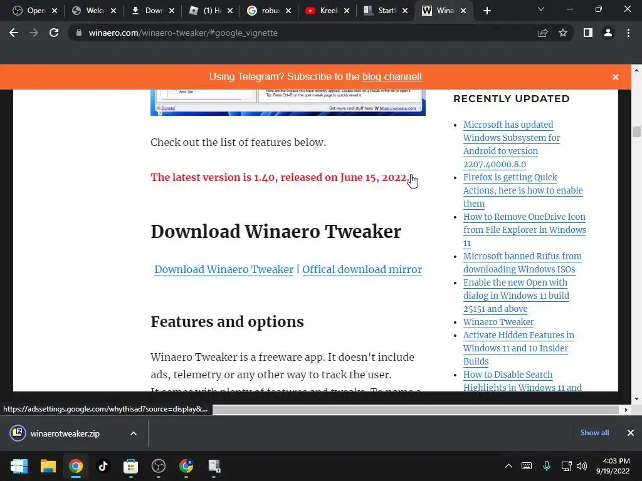642x481 pixels.
Task: Open Windows Subsystem for Android article
Action: tap(512, 145)
